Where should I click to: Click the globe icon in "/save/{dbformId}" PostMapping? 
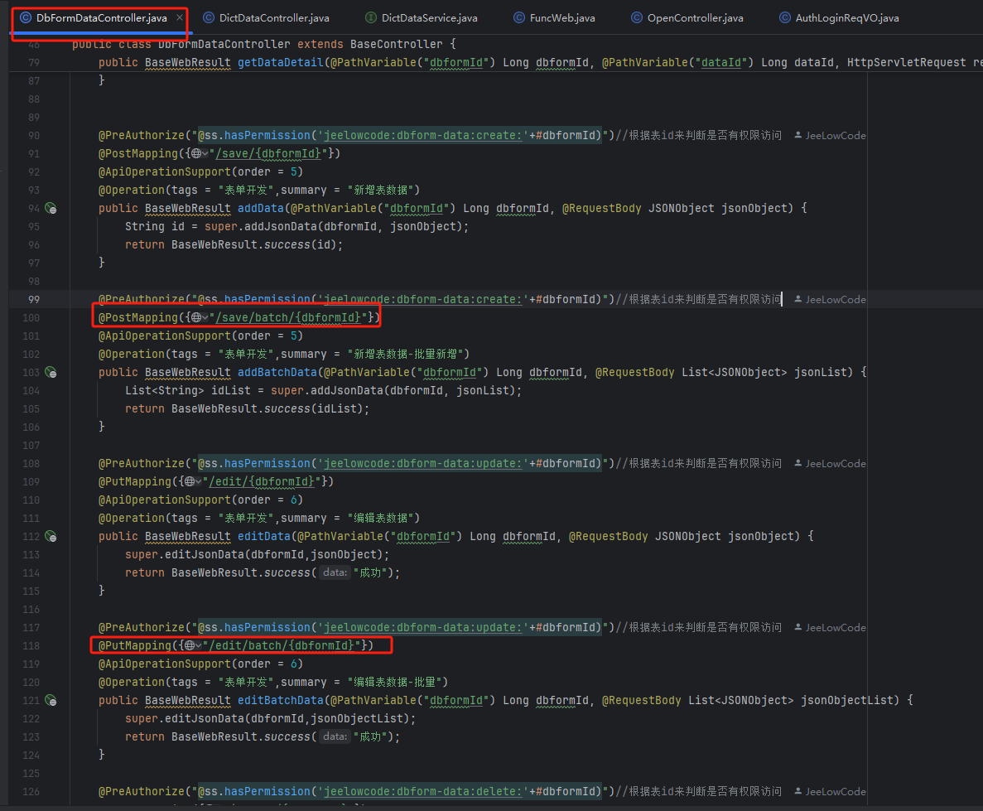(x=195, y=153)
